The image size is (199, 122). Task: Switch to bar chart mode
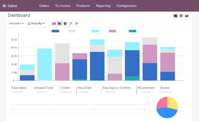[x=54, y=23]
